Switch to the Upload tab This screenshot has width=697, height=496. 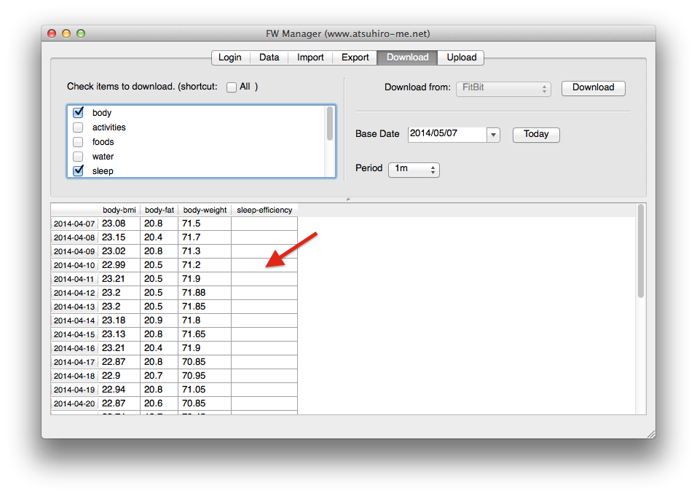point(461,58)
